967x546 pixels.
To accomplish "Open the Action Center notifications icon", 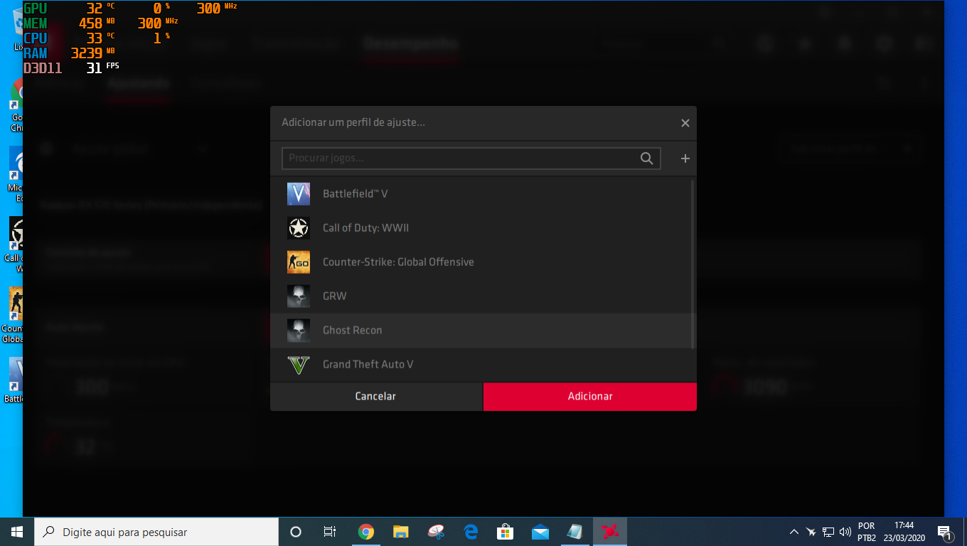I will [x=945, y=532].
